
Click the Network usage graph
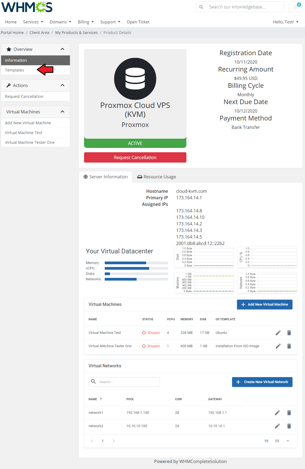267,283
